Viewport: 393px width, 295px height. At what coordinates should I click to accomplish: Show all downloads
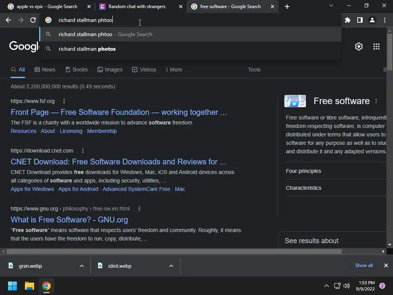pyautogui.click(x=364, y=265)
